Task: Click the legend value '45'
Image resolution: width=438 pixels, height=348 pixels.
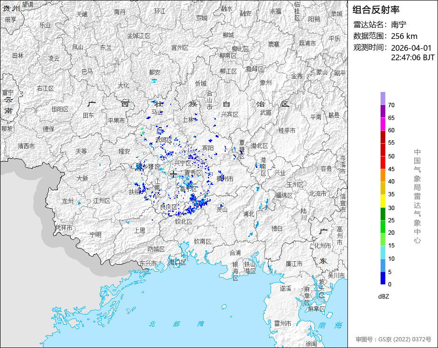Action: tap(391, 169)
